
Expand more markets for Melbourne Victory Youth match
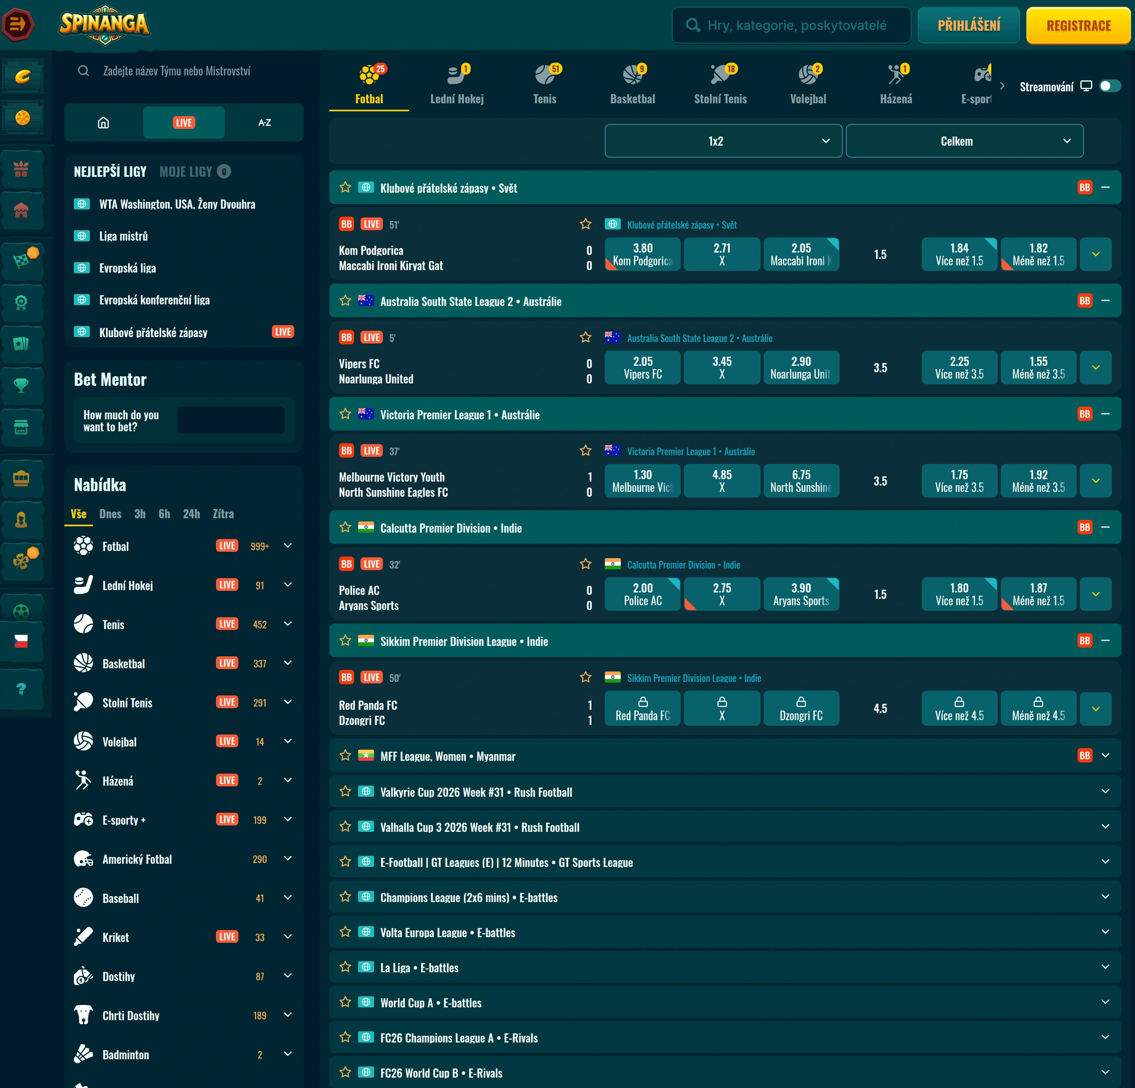click(x=1095, y=481)
